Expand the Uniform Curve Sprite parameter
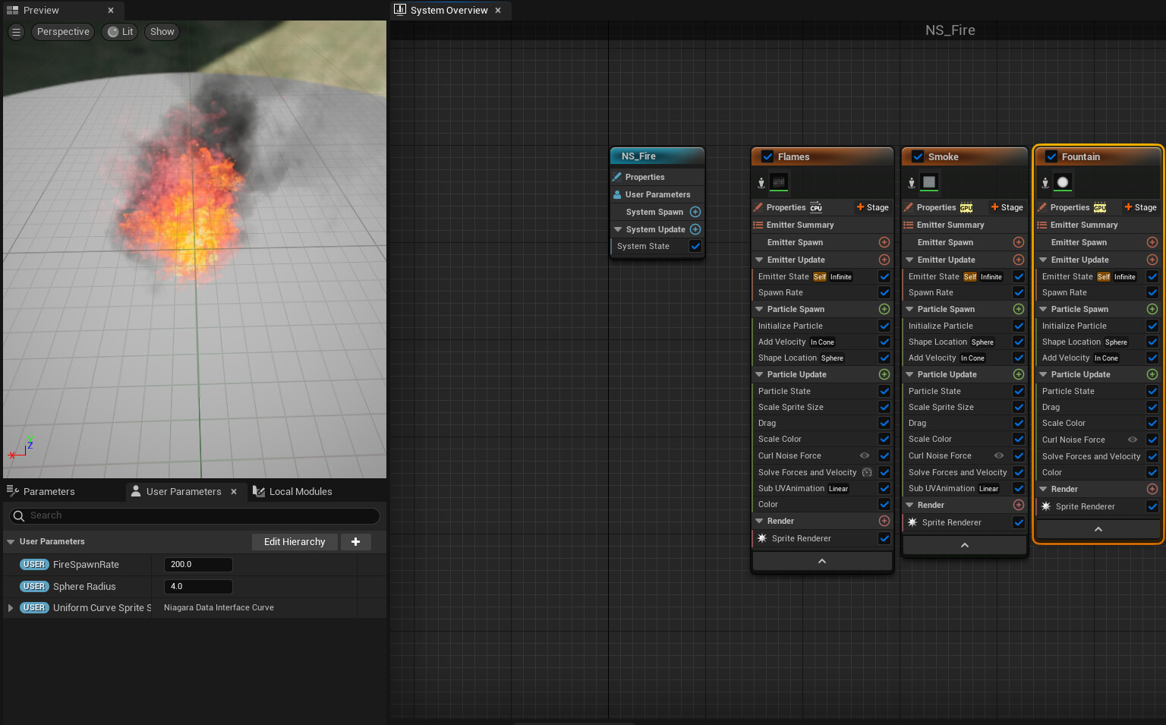Image resolution: width=1166 pixels, height=725 pixels. coord(11,608)
